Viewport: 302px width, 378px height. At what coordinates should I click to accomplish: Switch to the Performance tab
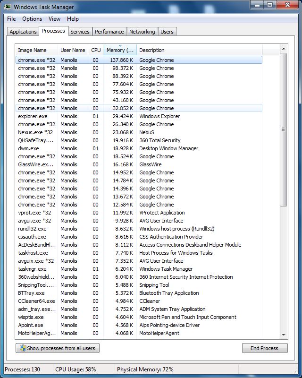(109, 32)
